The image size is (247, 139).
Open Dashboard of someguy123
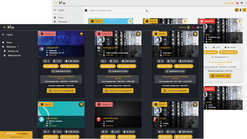click(118, 91)
